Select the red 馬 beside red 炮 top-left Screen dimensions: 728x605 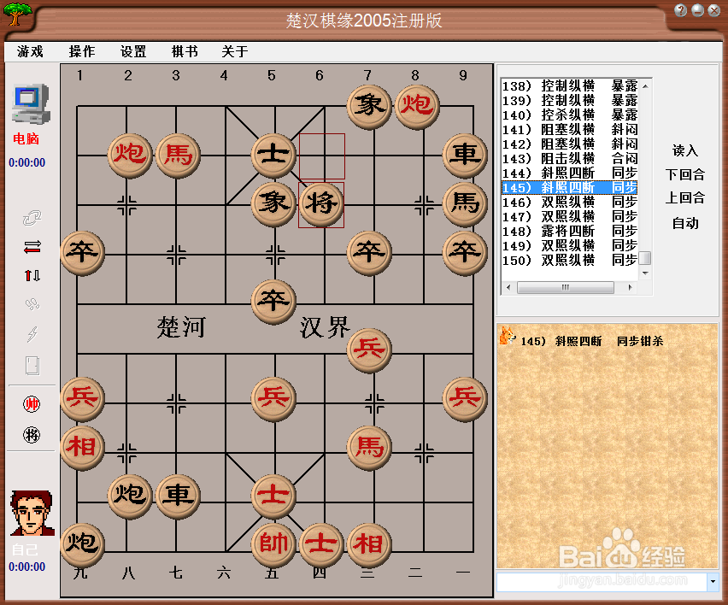point(178,155)
